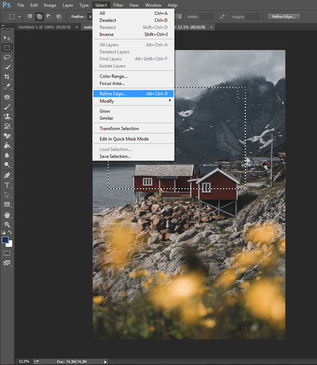Open the marquee tool preset dropdown arrow
This screenshot has height=365, width=317.
point(19,17)
